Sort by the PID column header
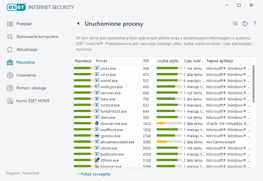 [x=146, y=61]
